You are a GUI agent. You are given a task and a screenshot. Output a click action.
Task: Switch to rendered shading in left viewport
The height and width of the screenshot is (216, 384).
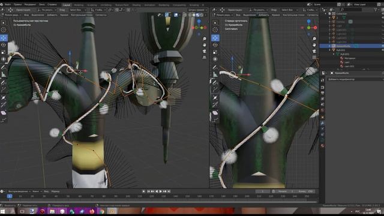pos(202,15)
